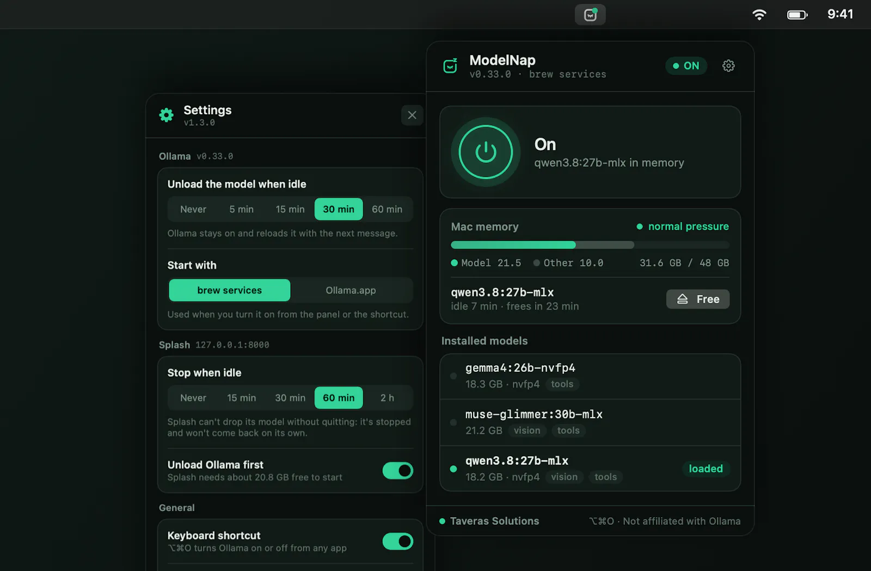
Task: Set Ollama unload idle time to 15 min
Action: pyautogui.click(x=290, y=209)
